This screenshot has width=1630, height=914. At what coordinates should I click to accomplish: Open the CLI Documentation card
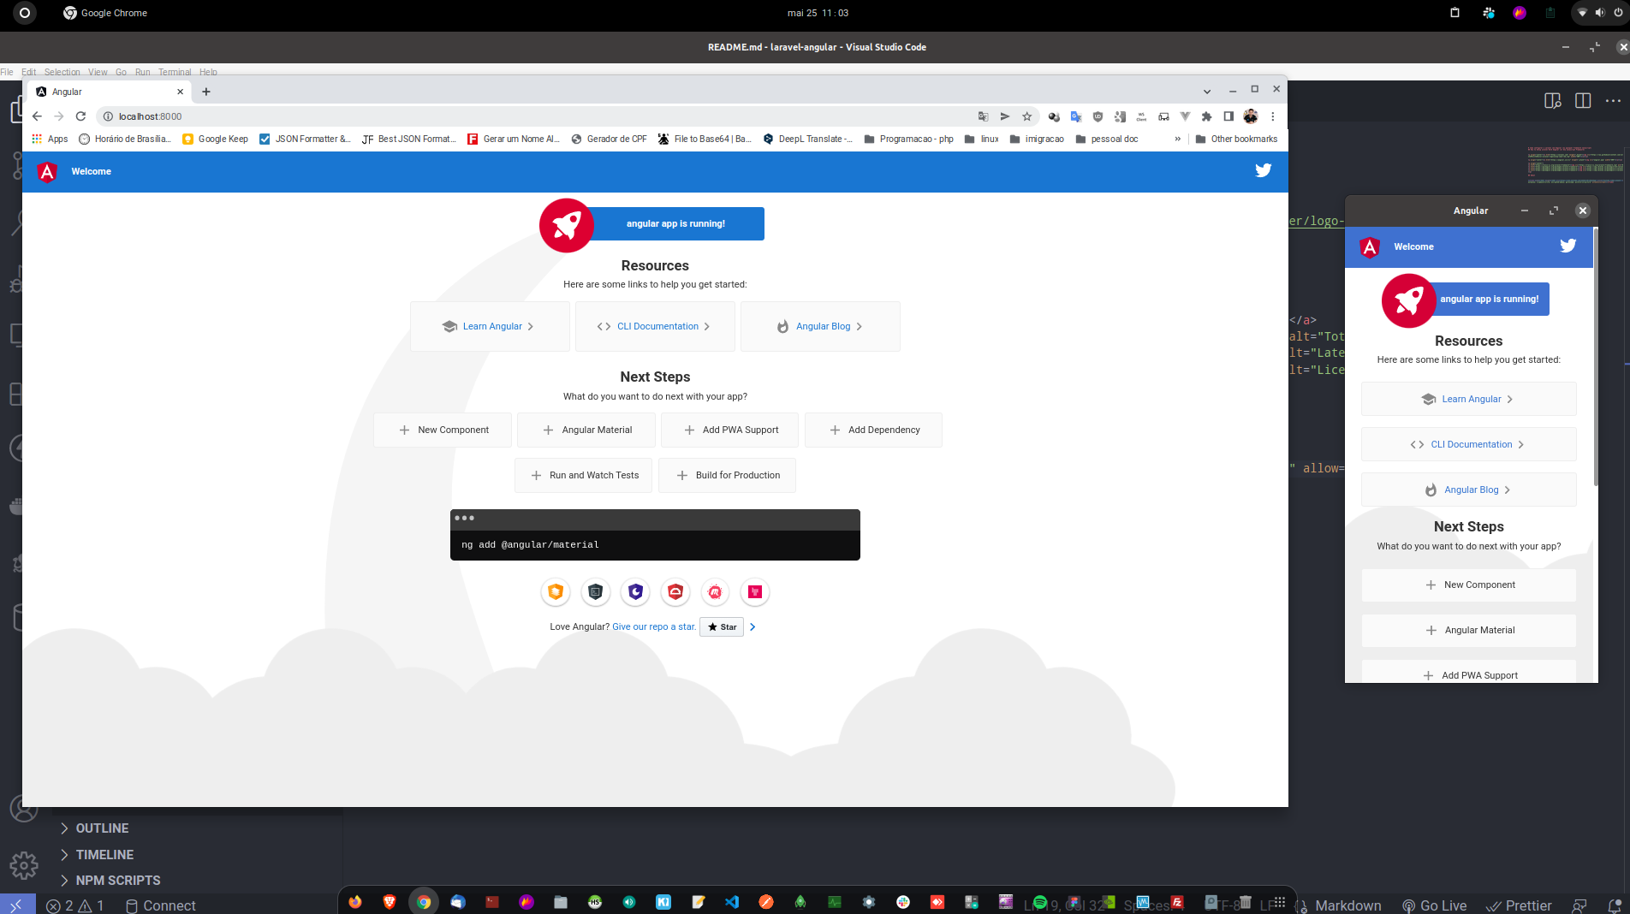(x=655, y=326)
